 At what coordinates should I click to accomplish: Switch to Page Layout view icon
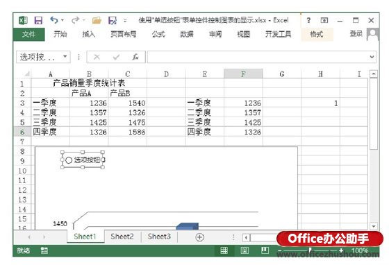point(245,250)
